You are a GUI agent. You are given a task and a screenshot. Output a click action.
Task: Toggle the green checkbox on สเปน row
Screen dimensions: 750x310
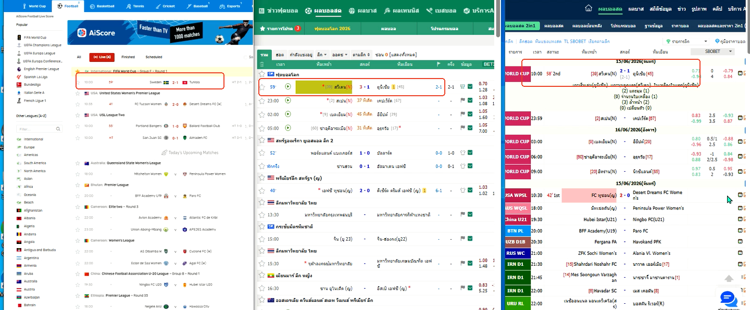[470, 100]
